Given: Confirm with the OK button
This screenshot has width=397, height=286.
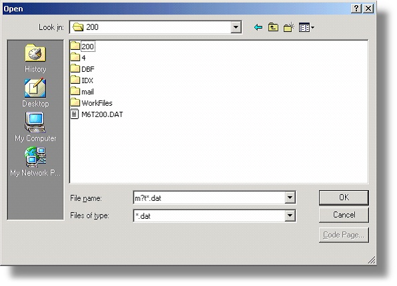Looking at the screenshot, I should coord(344,198).
